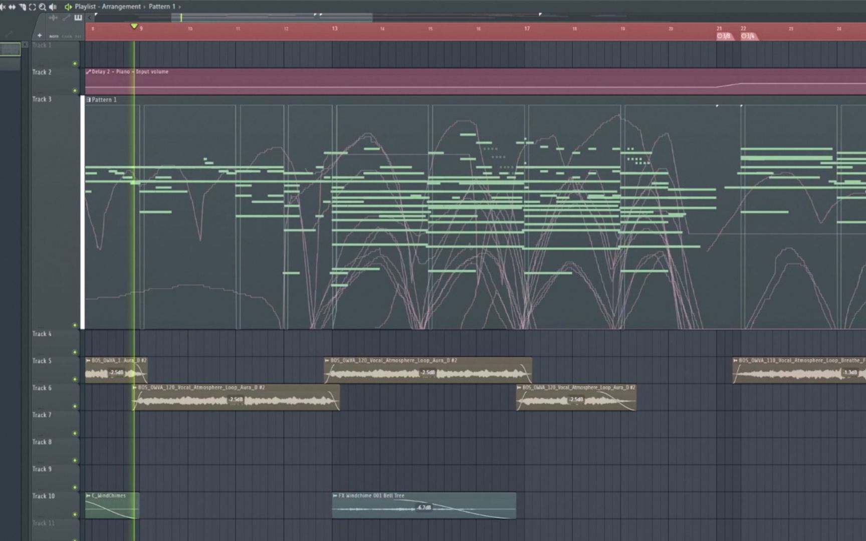Add a new track with plus button
Screen dimensions: 866x541
(x=40, y=36)
